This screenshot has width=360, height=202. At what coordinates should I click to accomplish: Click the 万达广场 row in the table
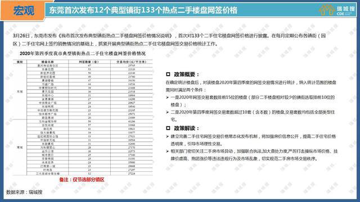(89, 84)
